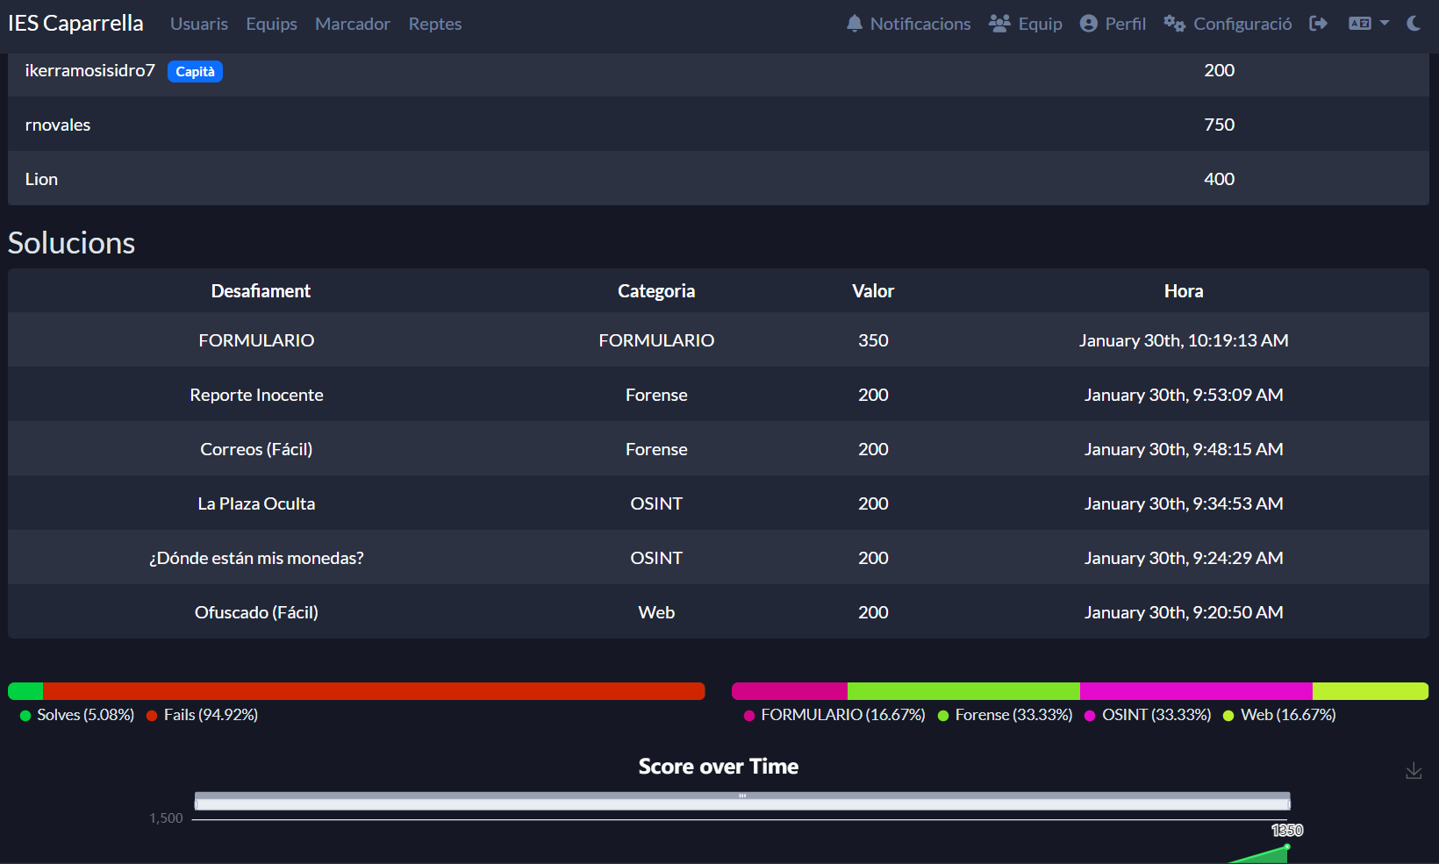The image size is (1439, 864).
Task: Open the Equip team icon
Action: 999,24
